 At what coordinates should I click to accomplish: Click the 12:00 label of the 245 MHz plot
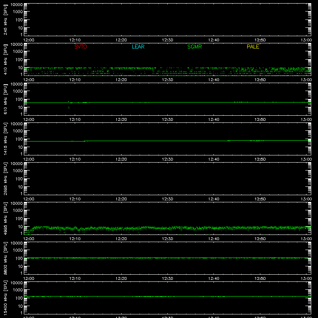pyautogui.click(x=29, y=40)
